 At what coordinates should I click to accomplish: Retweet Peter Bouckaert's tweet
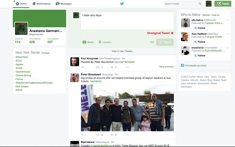98,135
